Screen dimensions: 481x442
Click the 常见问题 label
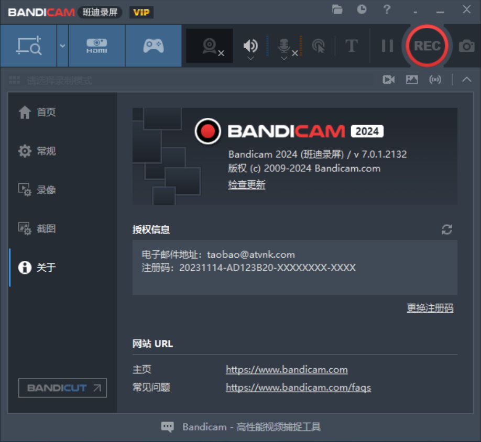tap(151, 387)
